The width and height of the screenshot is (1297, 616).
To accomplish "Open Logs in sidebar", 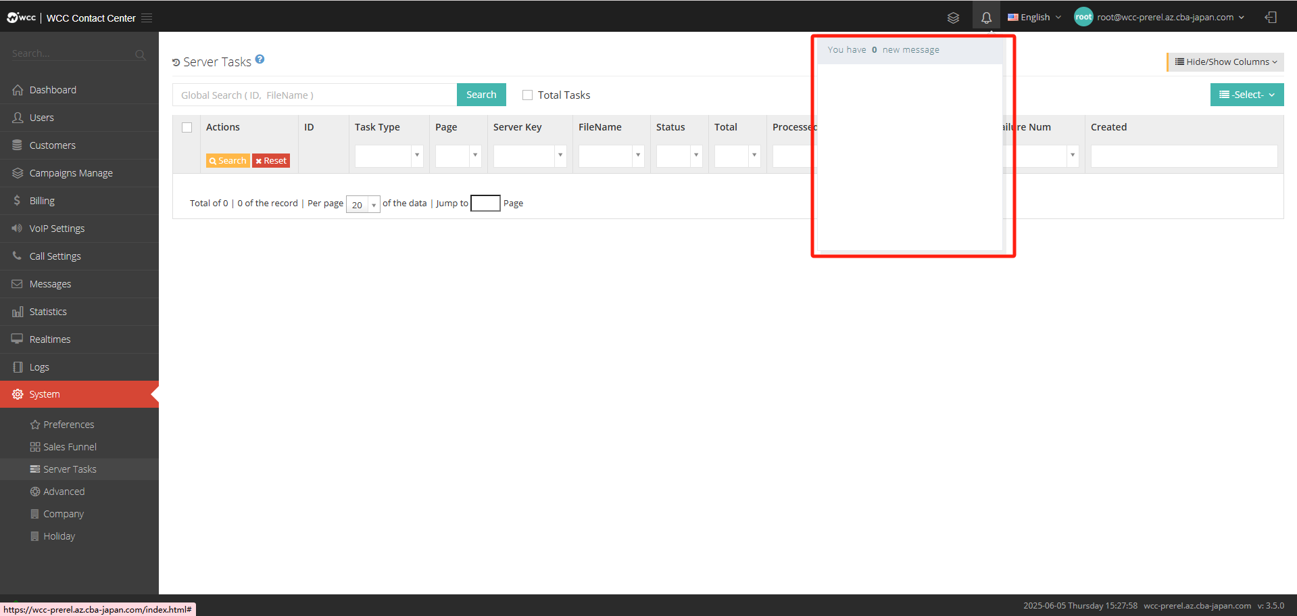I will coord(79,367).
